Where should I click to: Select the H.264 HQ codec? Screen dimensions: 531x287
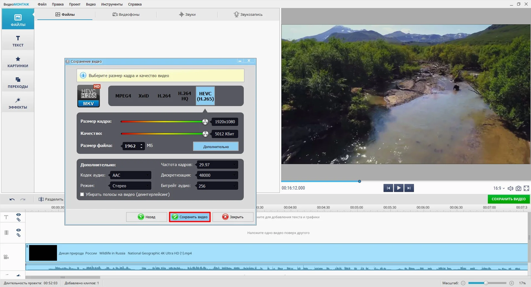[185, 96]
